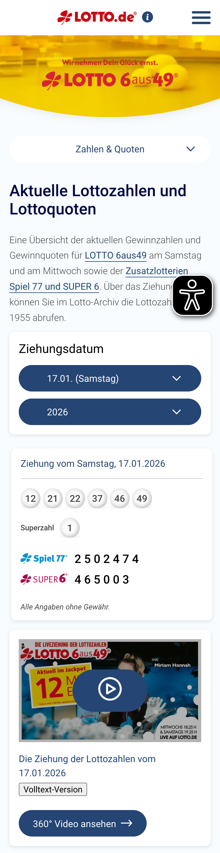Follow the Zusatzlotterien Spiel 77 und SUPER 6 link
The image size is (220, 853).
pos(157,271)
